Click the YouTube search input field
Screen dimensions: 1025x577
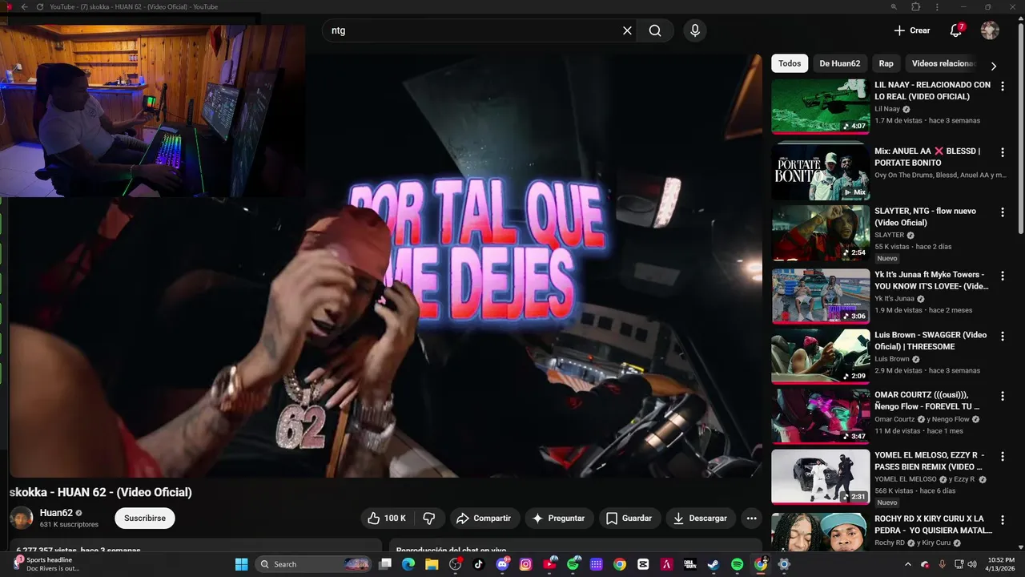472,30
